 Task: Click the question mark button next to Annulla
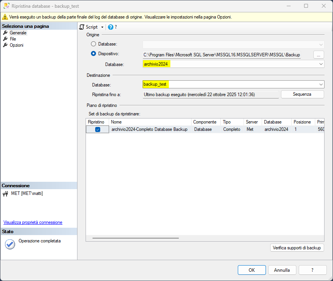tap(313, 270)
